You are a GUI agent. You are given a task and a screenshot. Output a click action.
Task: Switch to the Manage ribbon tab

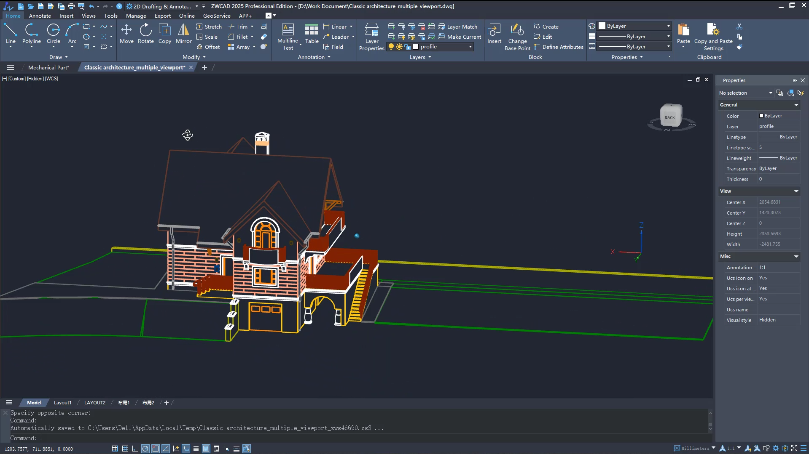(136, 16)
